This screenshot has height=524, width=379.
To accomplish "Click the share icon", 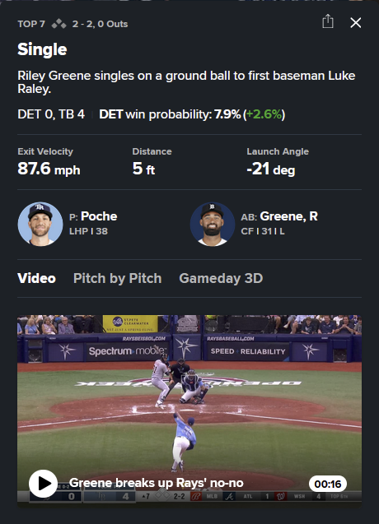I will pyautogui.click(x=327, y=21).
